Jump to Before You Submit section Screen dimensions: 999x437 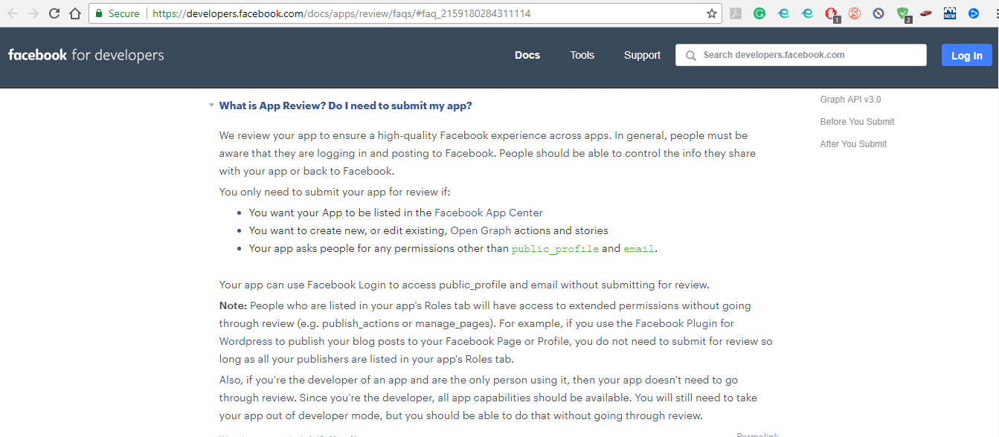coord(857,122)
